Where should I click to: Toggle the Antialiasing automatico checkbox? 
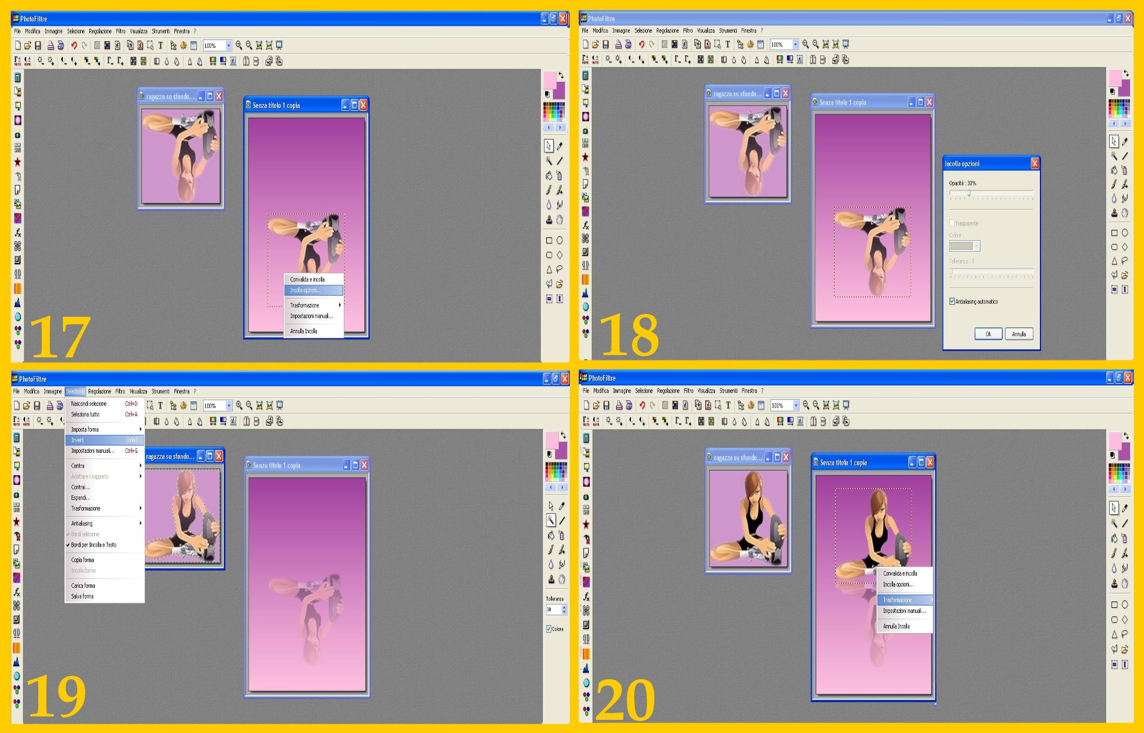[952, 301]
